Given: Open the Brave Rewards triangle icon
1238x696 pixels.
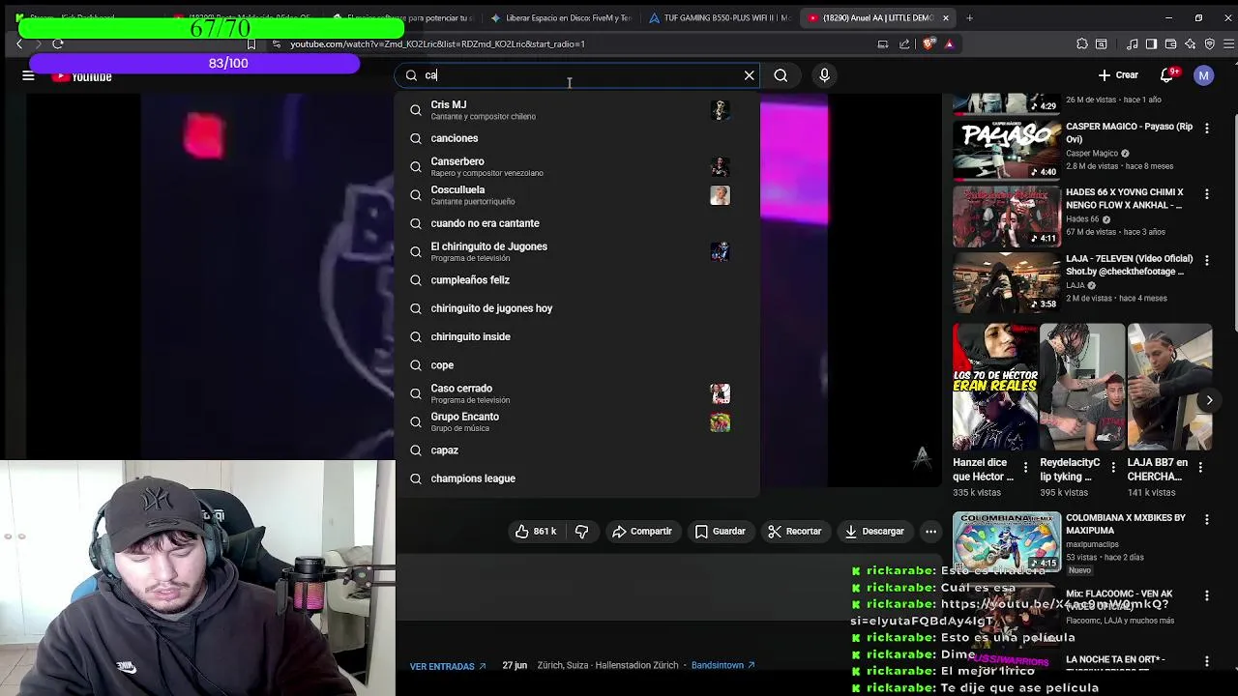Looking at the screenshot, I should 949,43.
